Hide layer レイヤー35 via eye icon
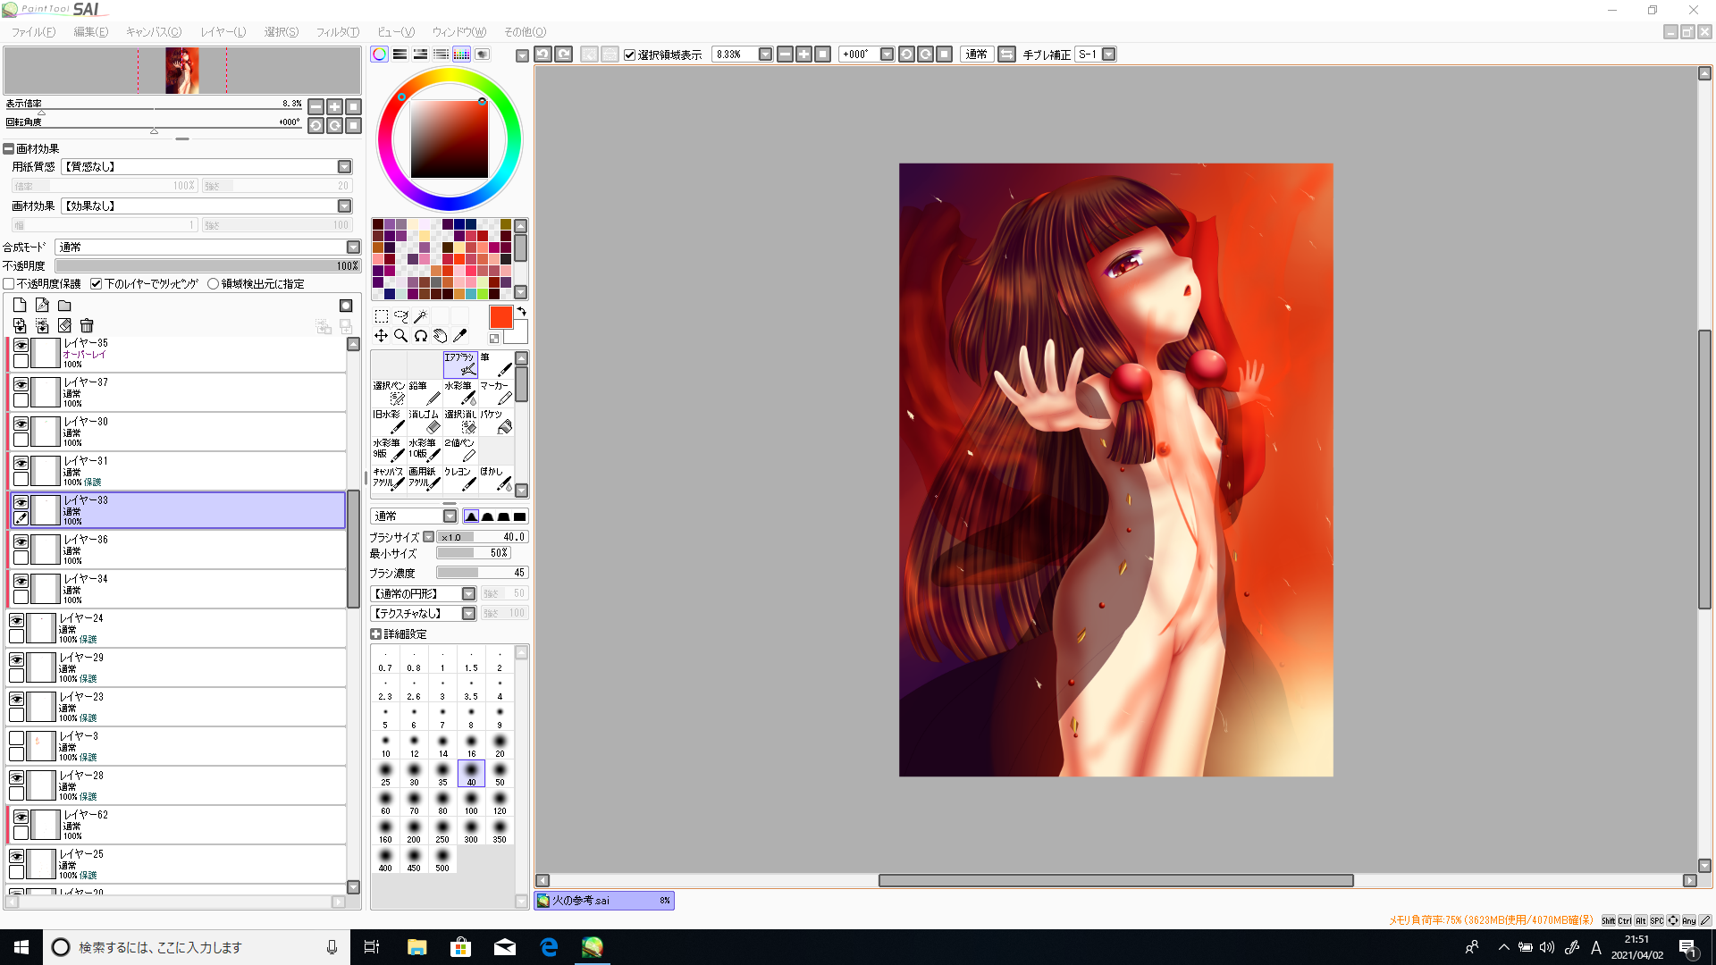 tap(21, 346)
